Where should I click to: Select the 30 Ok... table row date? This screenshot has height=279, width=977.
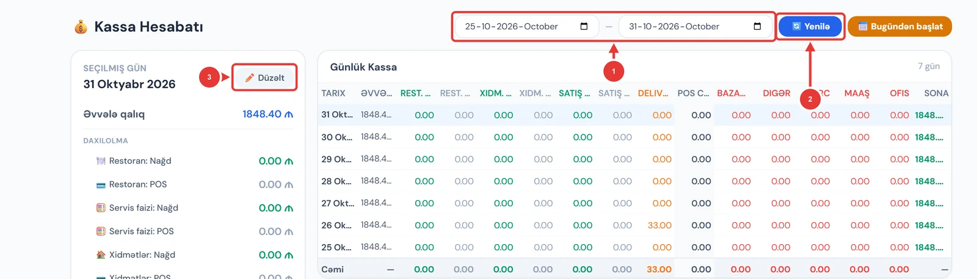pyautogui.click(x=337, y=137)
